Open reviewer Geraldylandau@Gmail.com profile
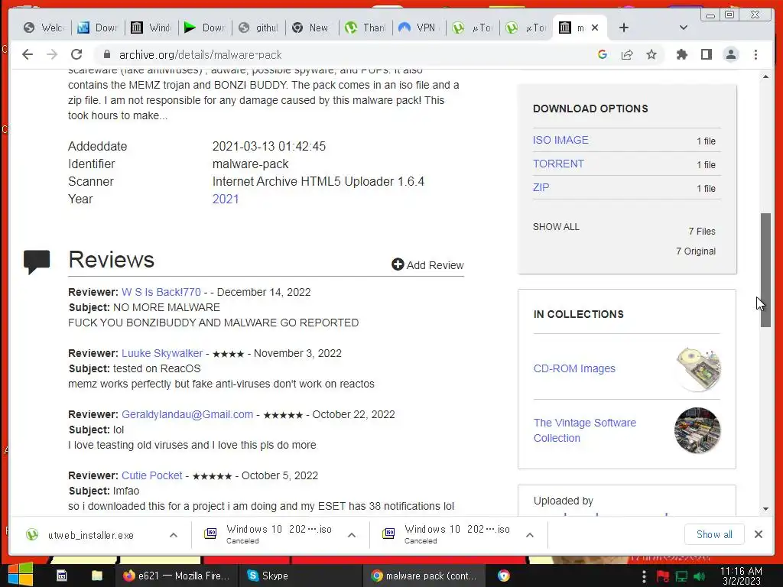783x587 pixels. tap(187, 414)
